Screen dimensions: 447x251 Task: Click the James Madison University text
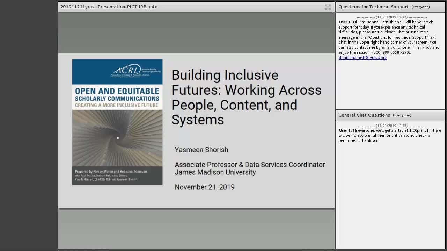[x=215, y=172]
